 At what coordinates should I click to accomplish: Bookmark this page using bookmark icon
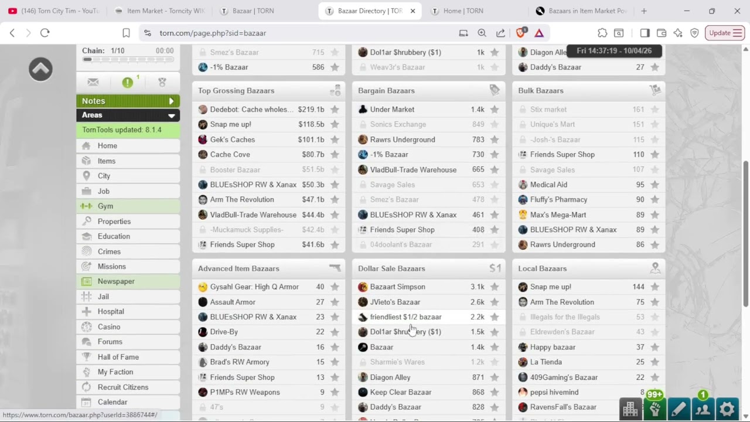coord(126,33)
